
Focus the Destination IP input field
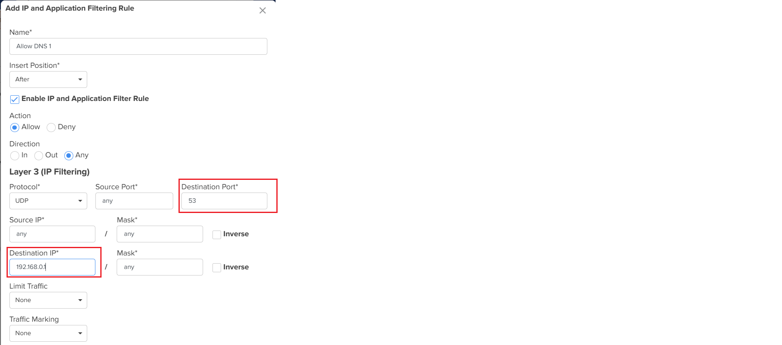(x=52, y=267)
